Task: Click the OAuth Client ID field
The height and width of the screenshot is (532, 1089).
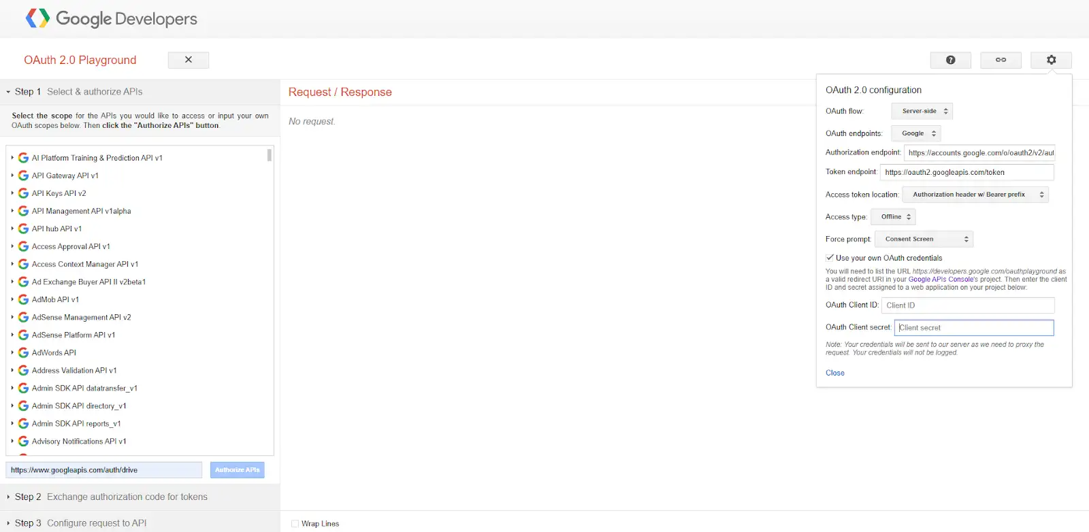Action: coord(968,305)
